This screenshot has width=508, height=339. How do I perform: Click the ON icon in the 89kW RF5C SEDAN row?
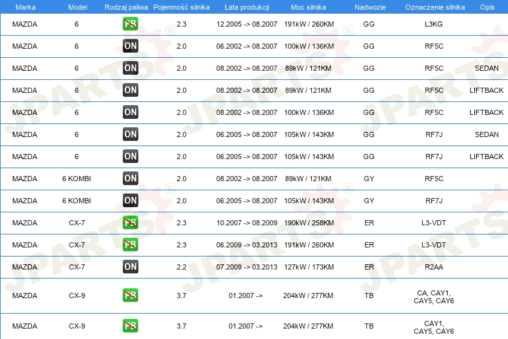130,68
